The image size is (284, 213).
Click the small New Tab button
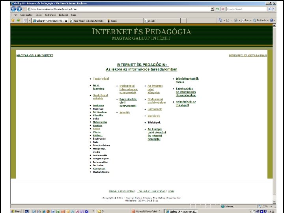click(x=184, y=21)
